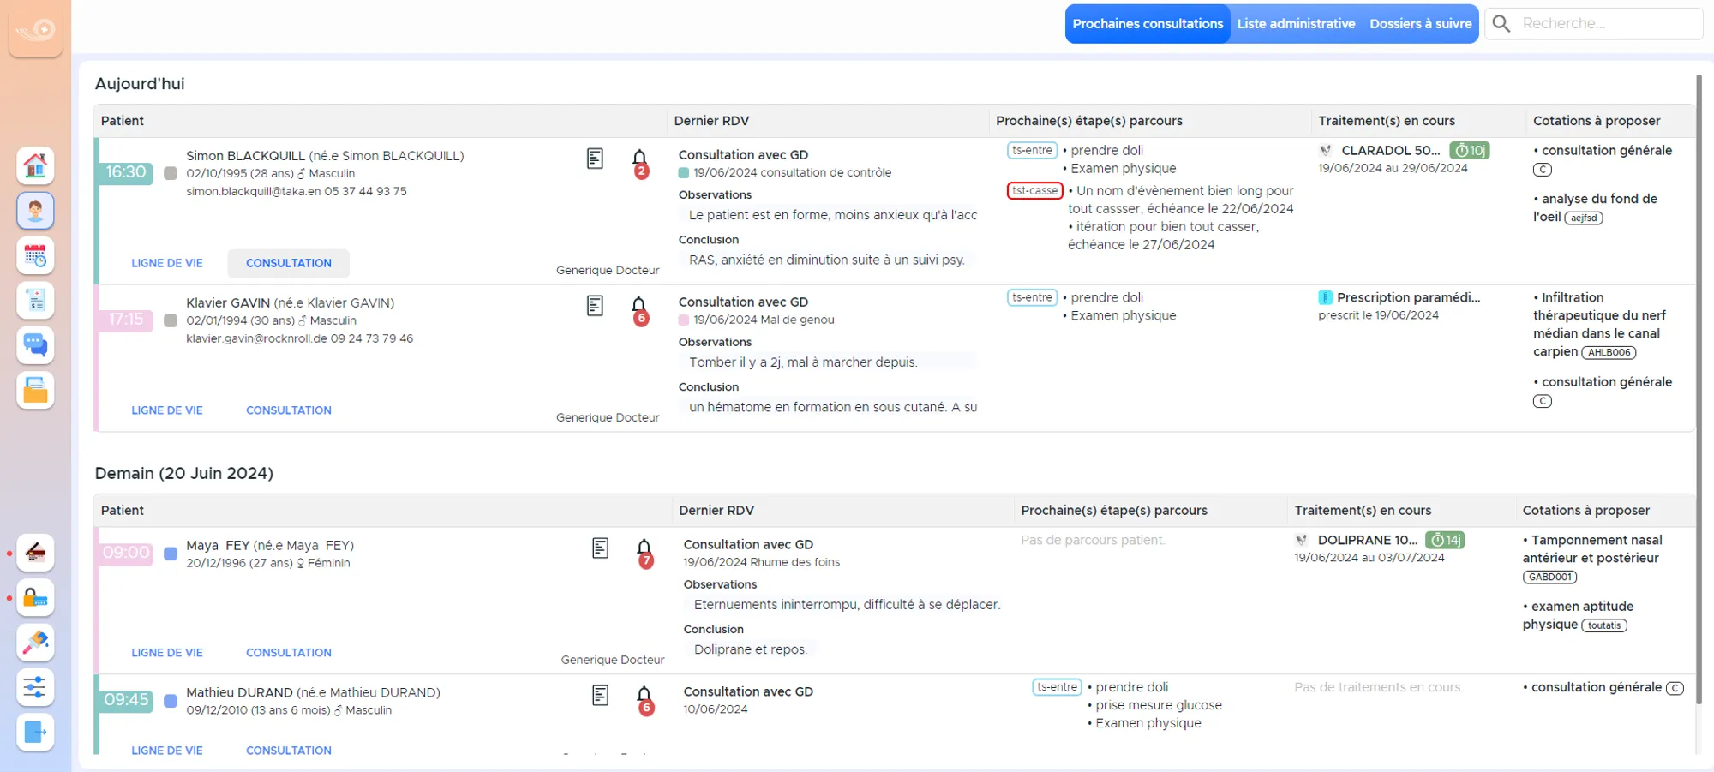Open the calendar schedule icon in sidebar
The image size is (1714, 772).
35,255
